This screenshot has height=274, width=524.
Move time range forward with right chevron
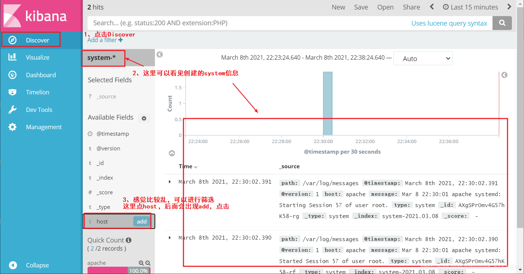(509, 7)
